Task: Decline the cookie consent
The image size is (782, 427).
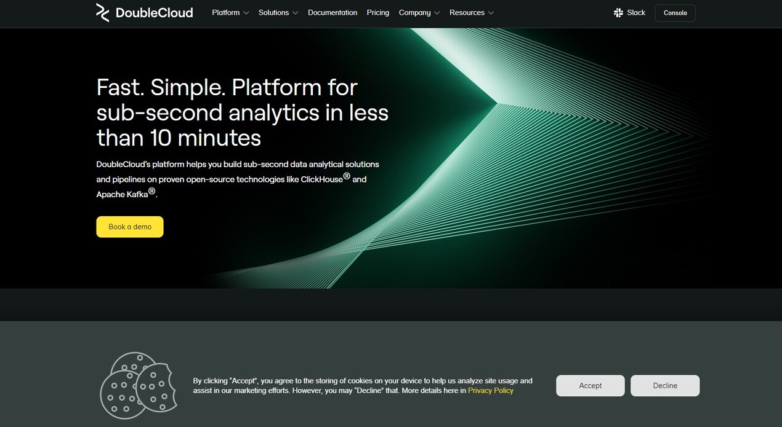Action: (x=664, y=386)
